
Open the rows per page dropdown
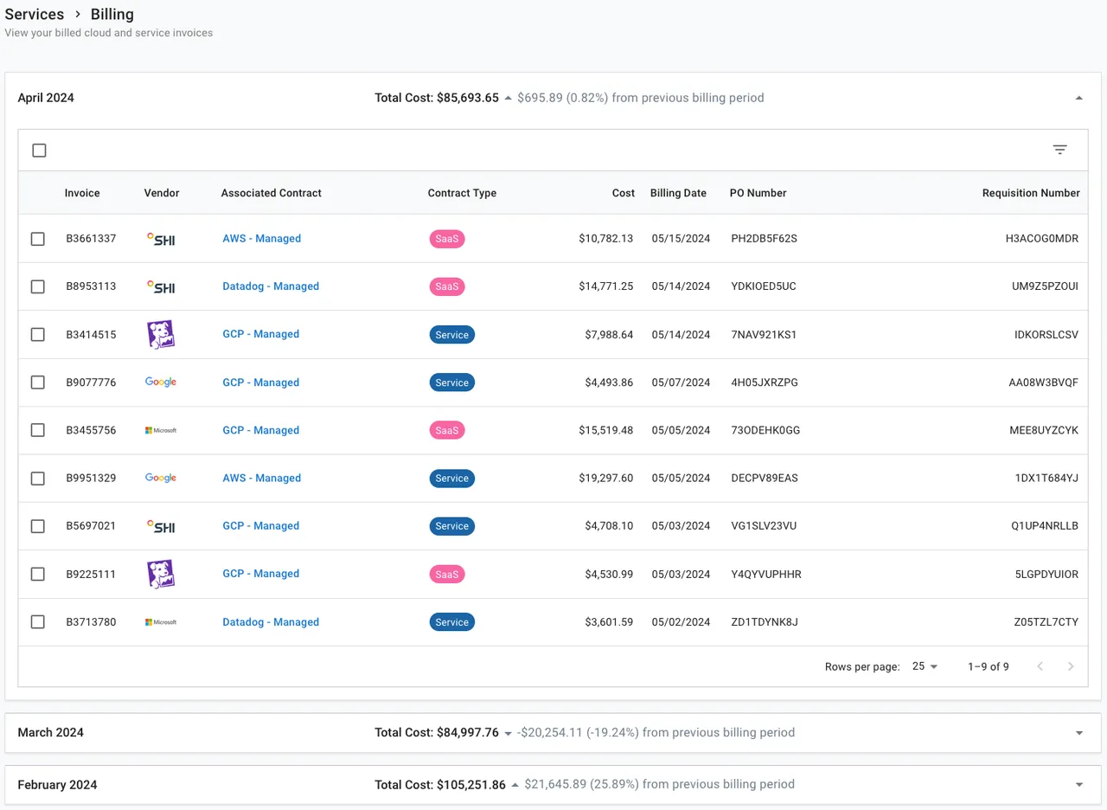pyautogui.click(x=925, y=666)
